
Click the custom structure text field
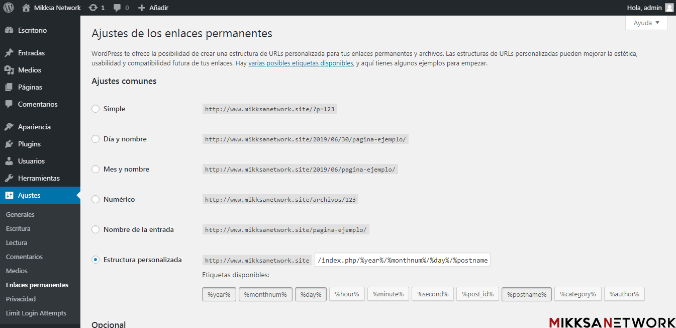(x=402, y=260)
